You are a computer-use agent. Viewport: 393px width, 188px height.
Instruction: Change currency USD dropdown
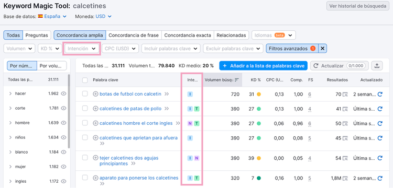[104, 17]
